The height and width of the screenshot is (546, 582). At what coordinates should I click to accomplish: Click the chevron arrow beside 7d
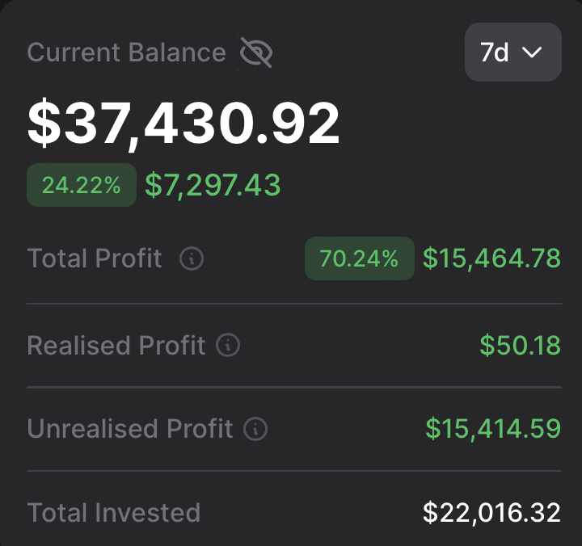coord(531,52)
